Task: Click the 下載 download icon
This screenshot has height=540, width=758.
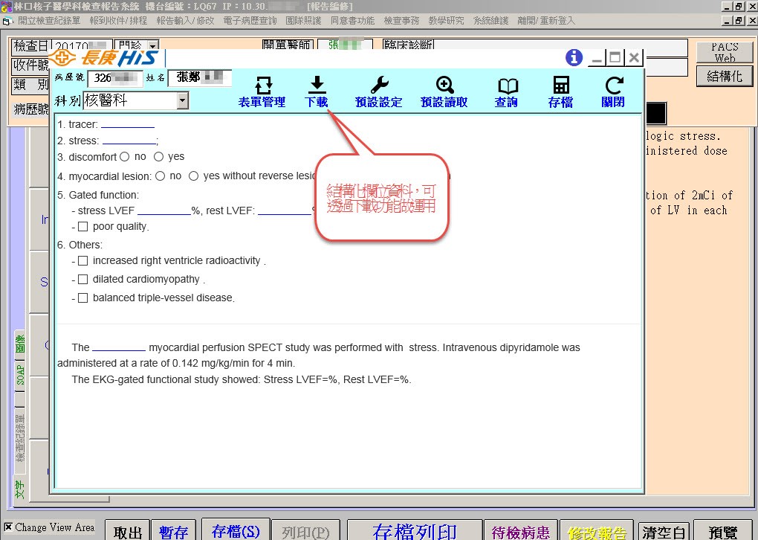Action: [317, 85]
